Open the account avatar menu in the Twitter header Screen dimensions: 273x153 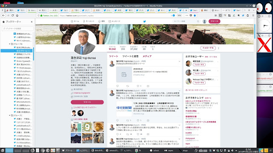(x=204, y=21)
